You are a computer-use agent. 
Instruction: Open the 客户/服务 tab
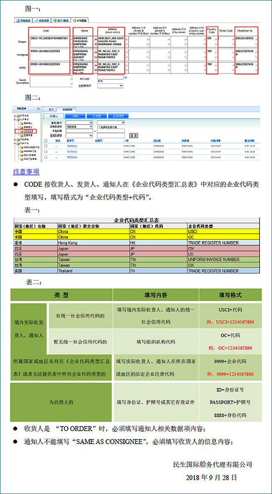click(61, 21)
